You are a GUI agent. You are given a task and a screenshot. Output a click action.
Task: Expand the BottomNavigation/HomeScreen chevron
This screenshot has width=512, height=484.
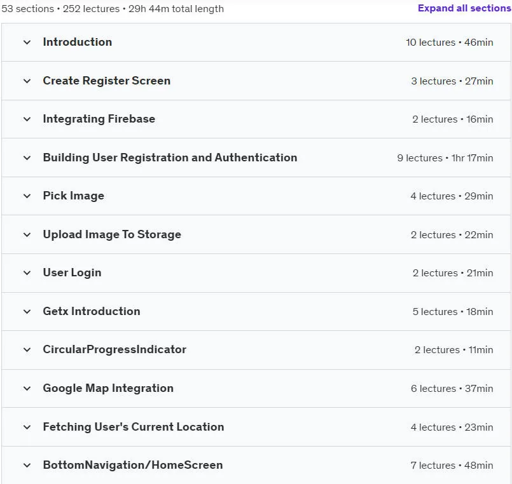click(x=27, y=466)
